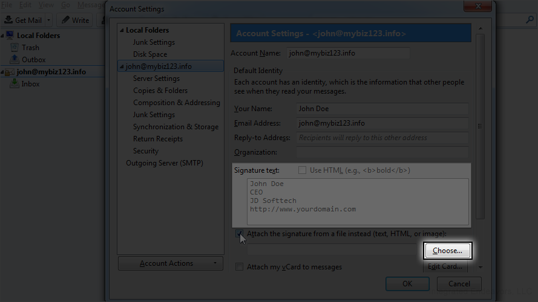Click the Cancel button
The height and width of the screenshot is (302, 538).
point(459,283)
